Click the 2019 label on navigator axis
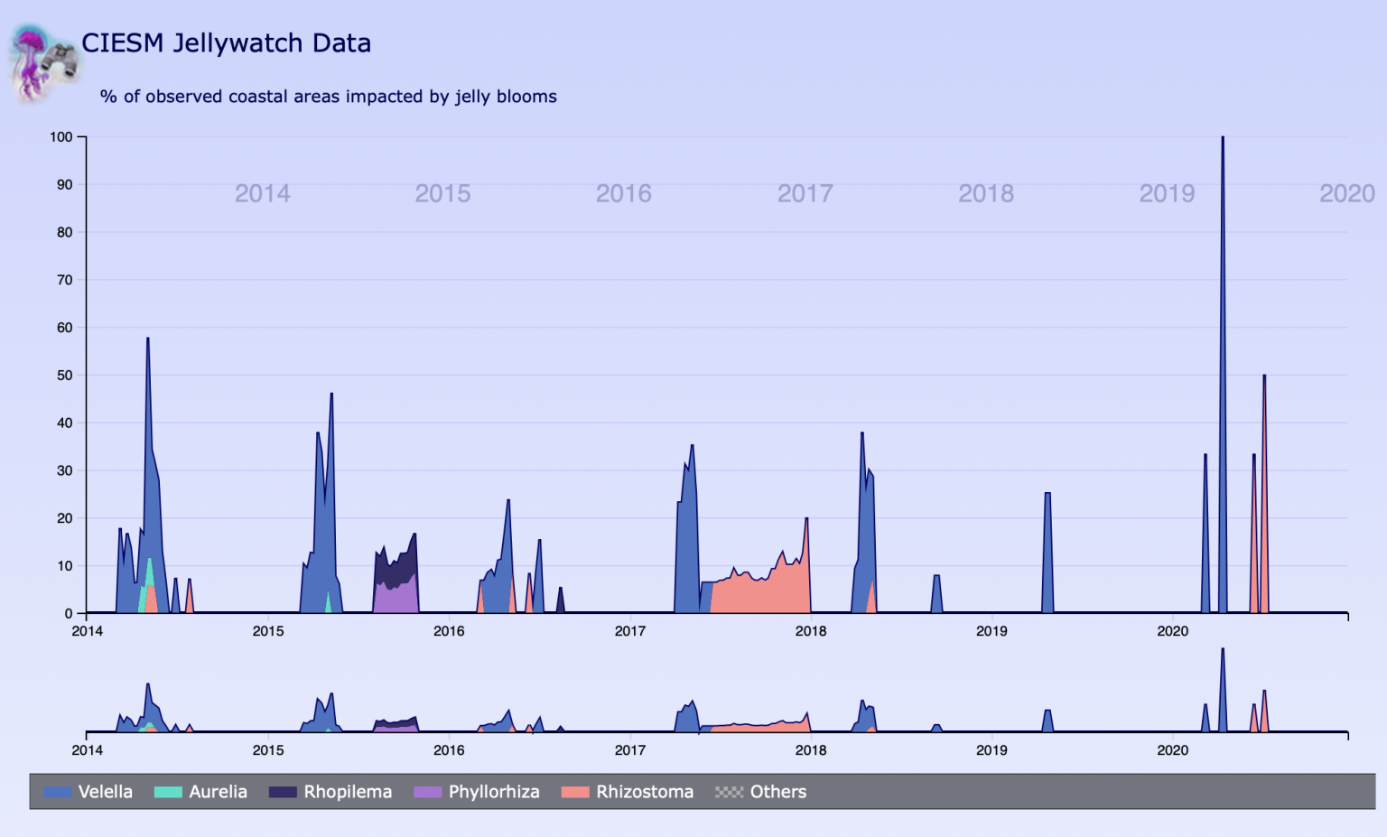Viewport: 1387px width, 837px height. [x=991, y=750]
